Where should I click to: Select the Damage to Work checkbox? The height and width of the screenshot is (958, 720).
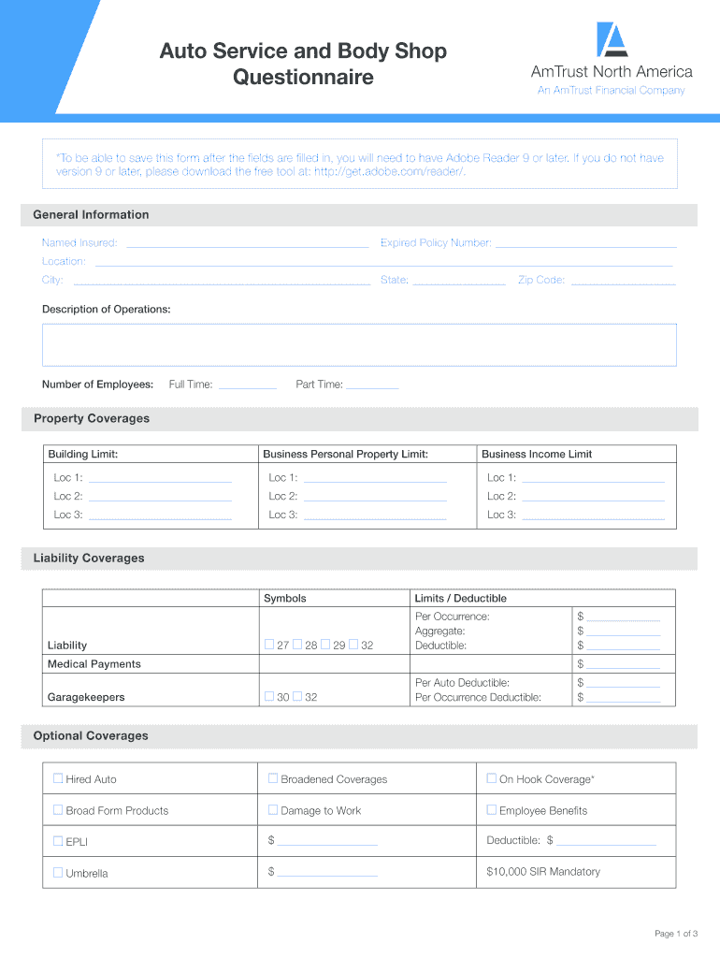pyautogui.click(x=273, y=810)
